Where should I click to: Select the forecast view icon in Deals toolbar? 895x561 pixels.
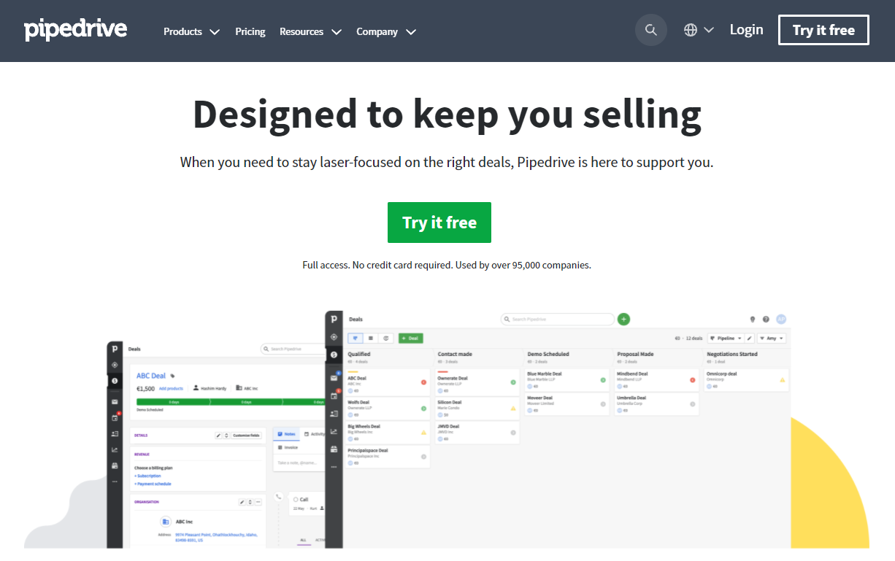coord(386,338)
